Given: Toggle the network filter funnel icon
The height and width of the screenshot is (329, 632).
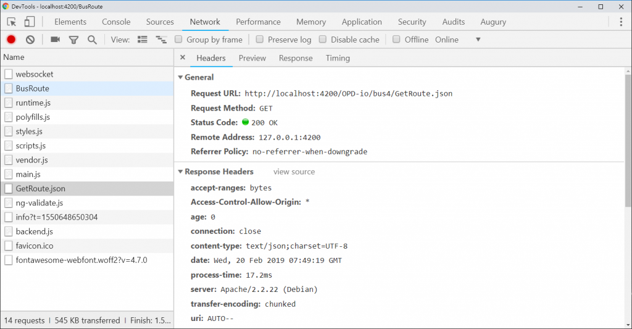Looking at the screenshot, I should tap(73, 40).
